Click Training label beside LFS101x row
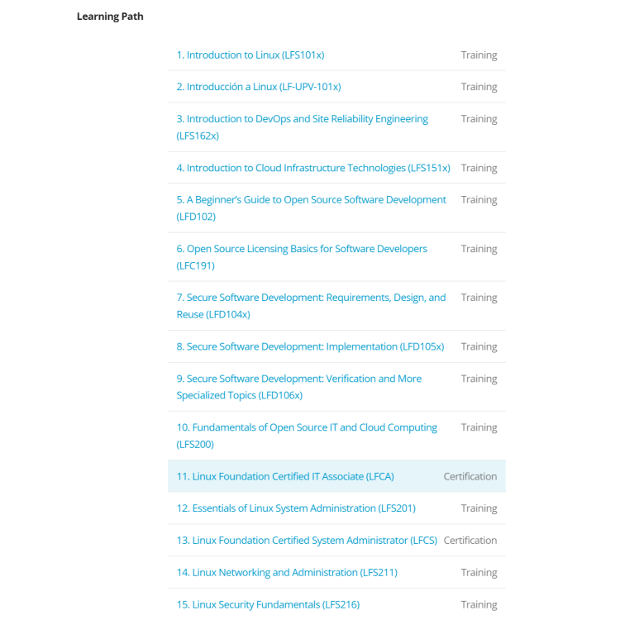This screenshot has width=620, height=620. (479, 55)
